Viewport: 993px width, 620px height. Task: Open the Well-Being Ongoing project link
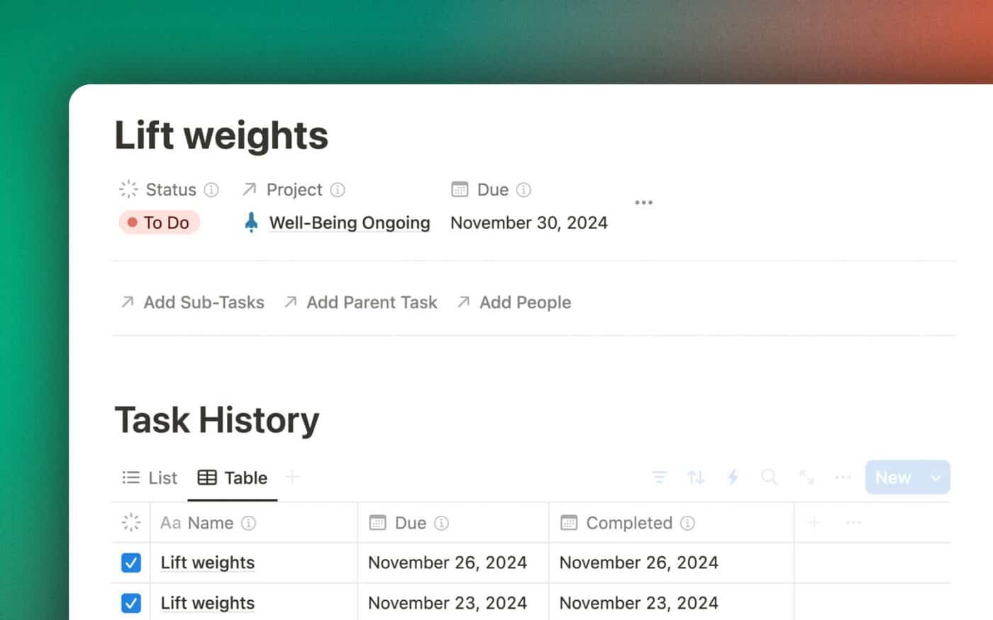349,222
